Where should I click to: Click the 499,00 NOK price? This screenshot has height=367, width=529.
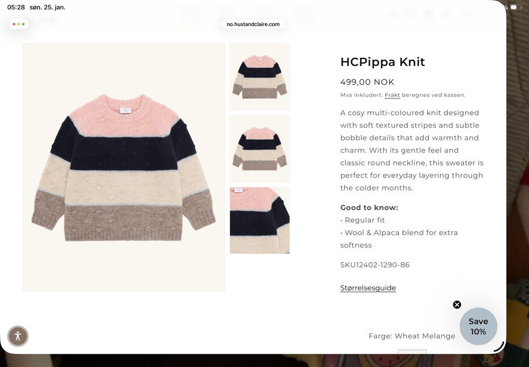tap(367, 82)
